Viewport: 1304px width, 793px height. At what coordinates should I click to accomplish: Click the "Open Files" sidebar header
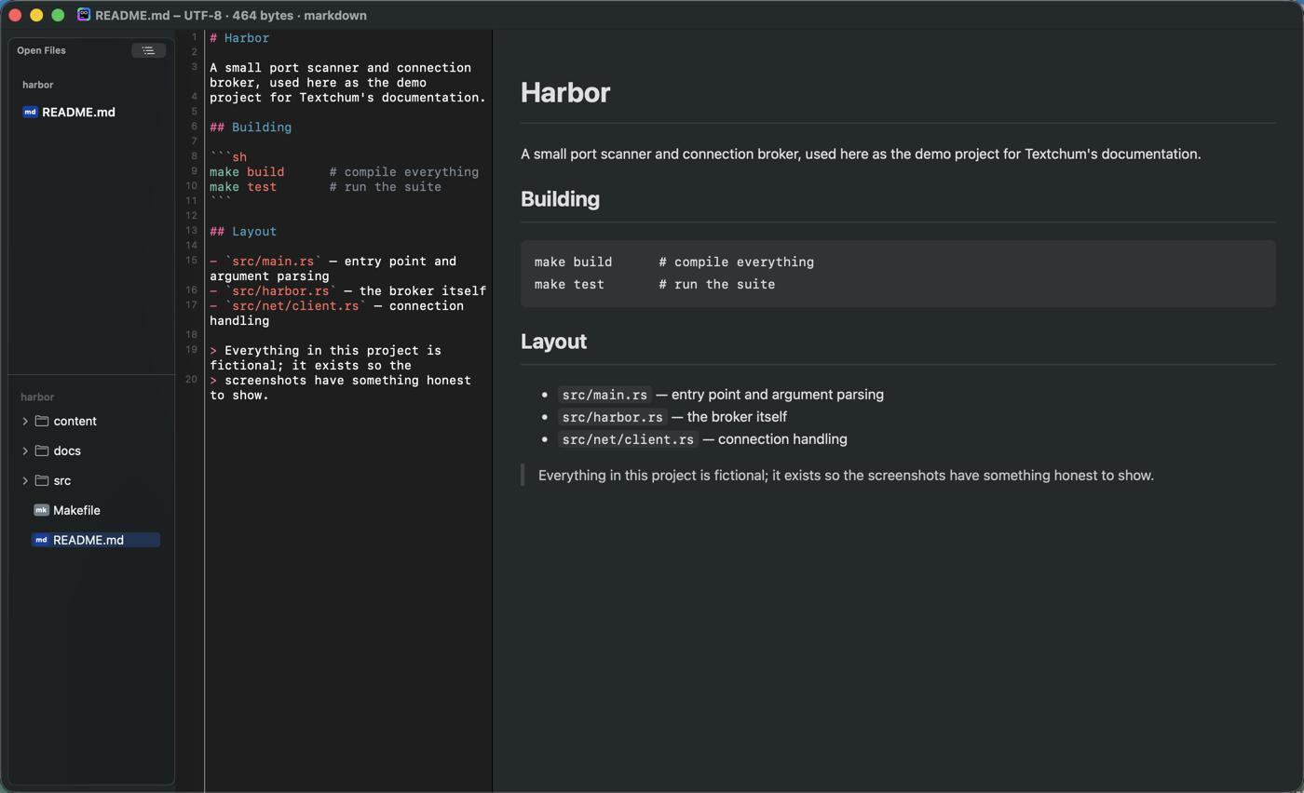tap(42, 50)
